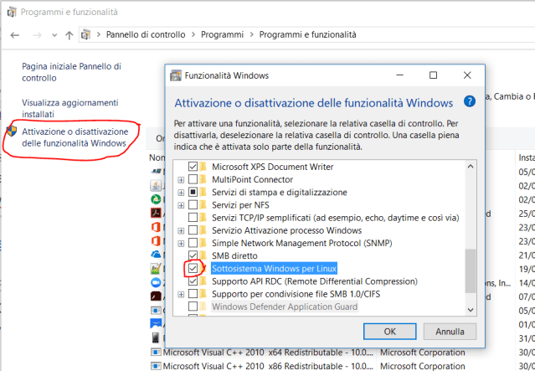Viewport: 535px width, 371px height.
Task: Click the shield icon beside Attivazione o disattivazione
Action: (11, 132)
